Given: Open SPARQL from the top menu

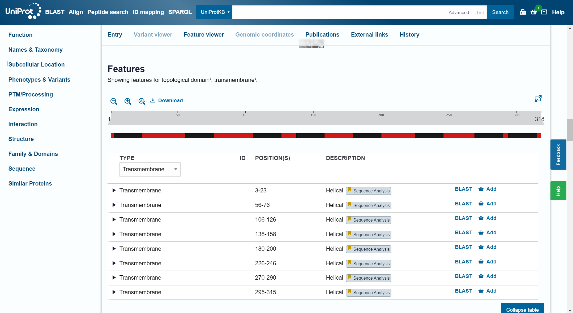Looking at the screenshot, I should point(180,12).
